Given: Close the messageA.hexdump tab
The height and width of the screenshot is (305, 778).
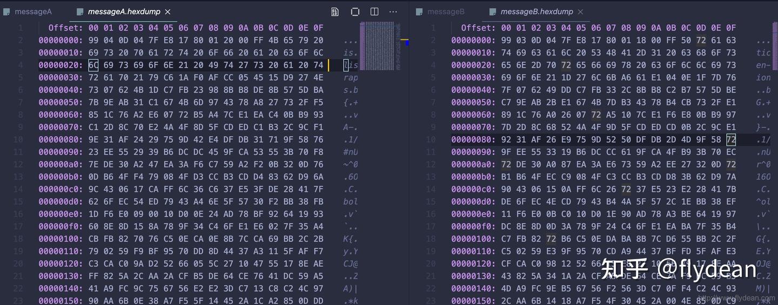Looking at the screenshot, I should tap(167, 12).
